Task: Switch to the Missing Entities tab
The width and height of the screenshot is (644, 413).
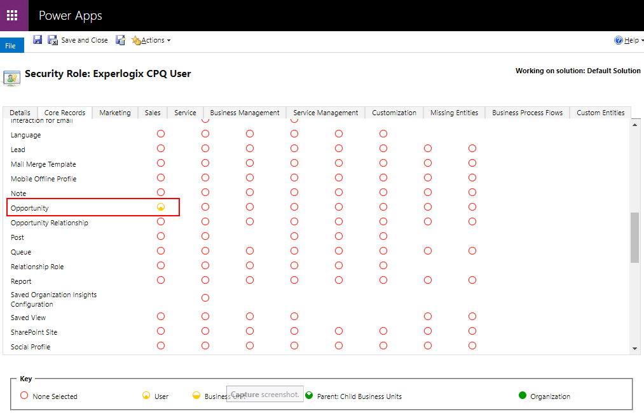Action: tap(455, 113)
